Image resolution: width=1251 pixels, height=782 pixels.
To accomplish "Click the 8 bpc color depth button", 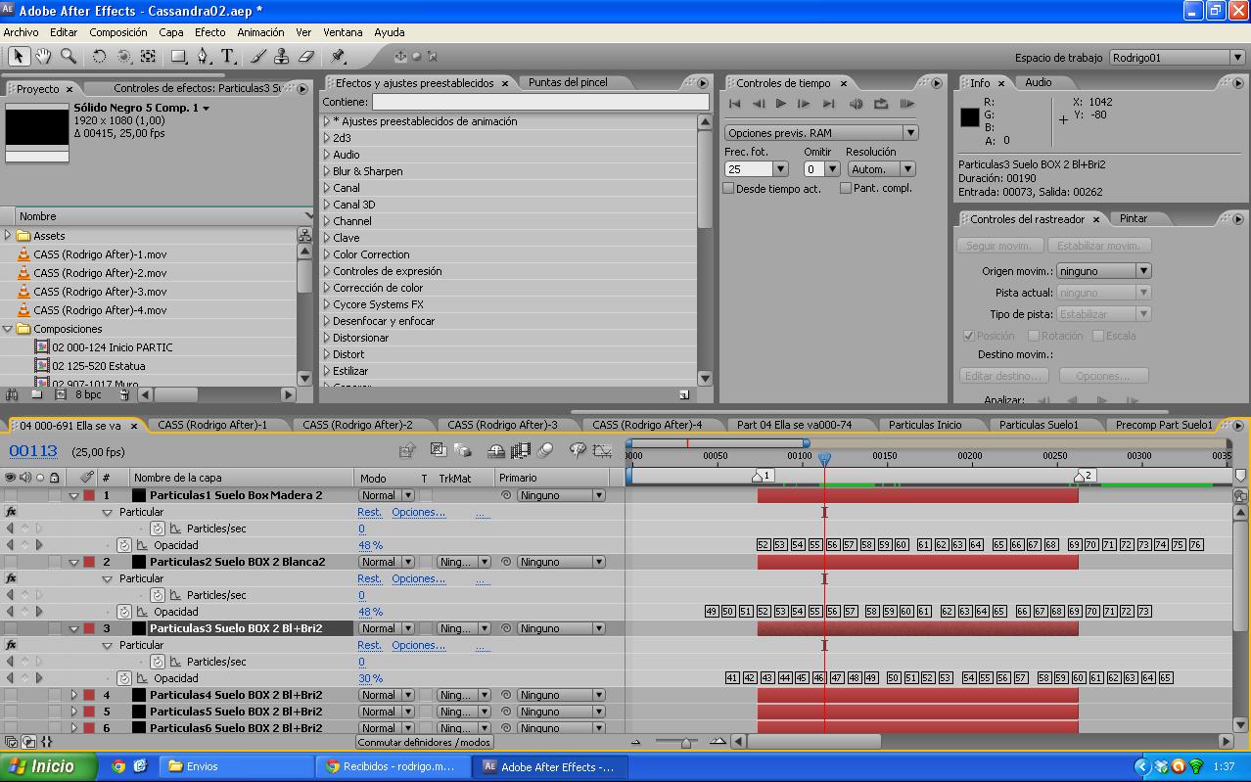I will coord(88,394).
